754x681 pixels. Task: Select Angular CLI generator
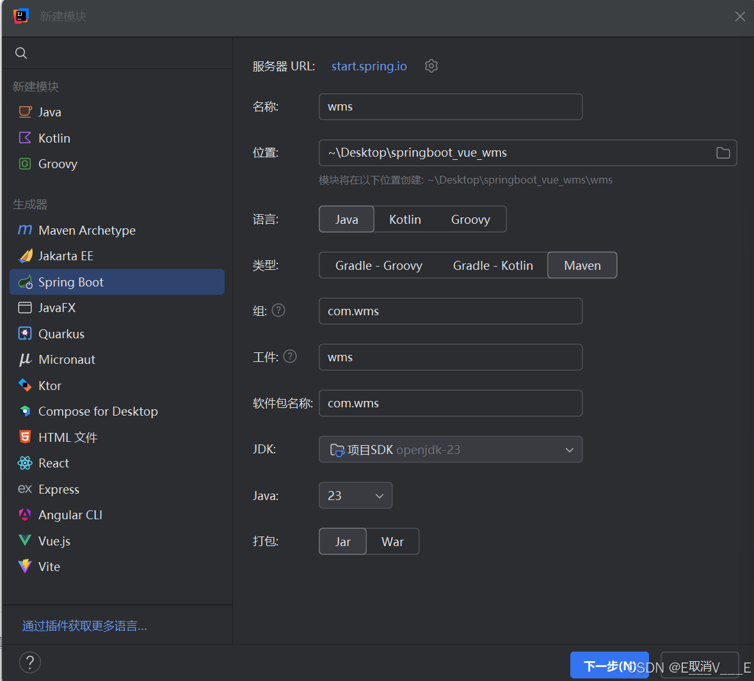click(117, 515)
